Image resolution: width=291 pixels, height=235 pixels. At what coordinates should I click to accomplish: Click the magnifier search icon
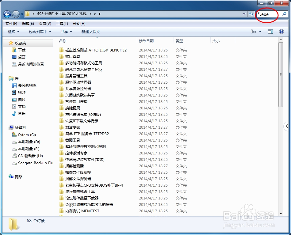tap(284, 14)
